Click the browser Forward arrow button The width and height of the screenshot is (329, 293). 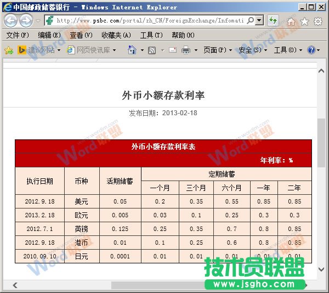pyautogui.click(x=26, y=20)
